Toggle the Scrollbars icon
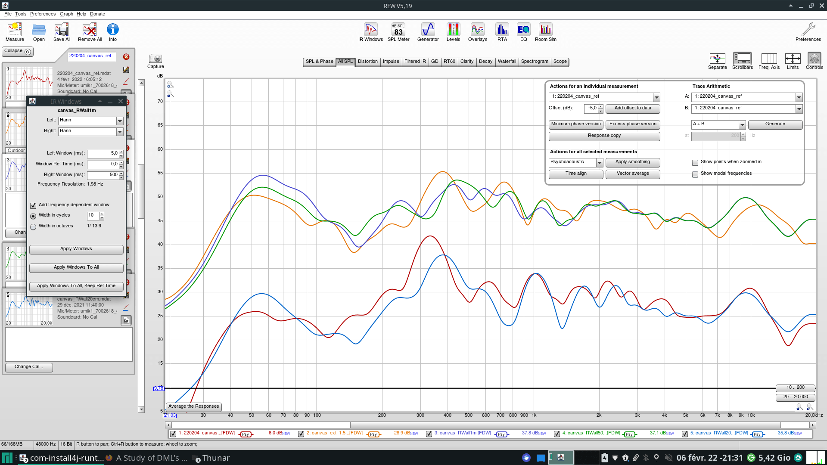827x465 pixels. tap(743, 61)
